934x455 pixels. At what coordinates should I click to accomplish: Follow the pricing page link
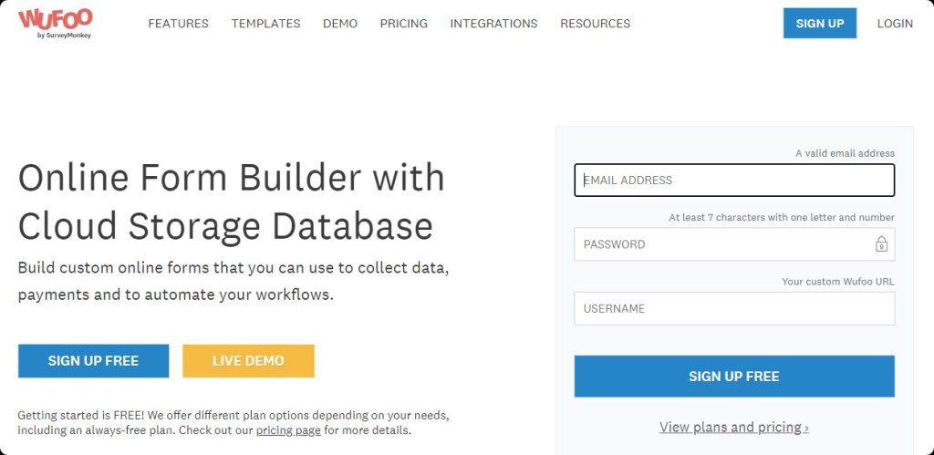coord(288,430)
